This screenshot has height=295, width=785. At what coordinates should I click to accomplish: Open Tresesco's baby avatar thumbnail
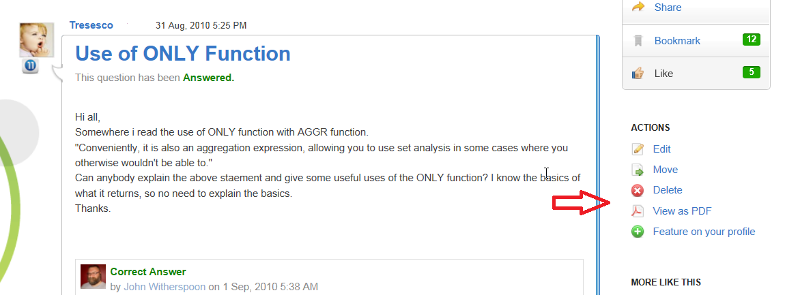pos(36,40)
